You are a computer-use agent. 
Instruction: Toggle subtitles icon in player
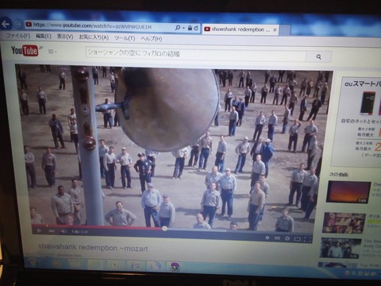[277, 238]
